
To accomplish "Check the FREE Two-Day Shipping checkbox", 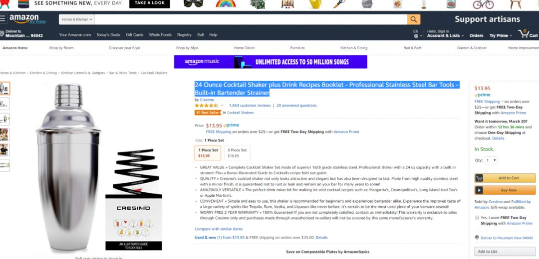I will [477, 218].
